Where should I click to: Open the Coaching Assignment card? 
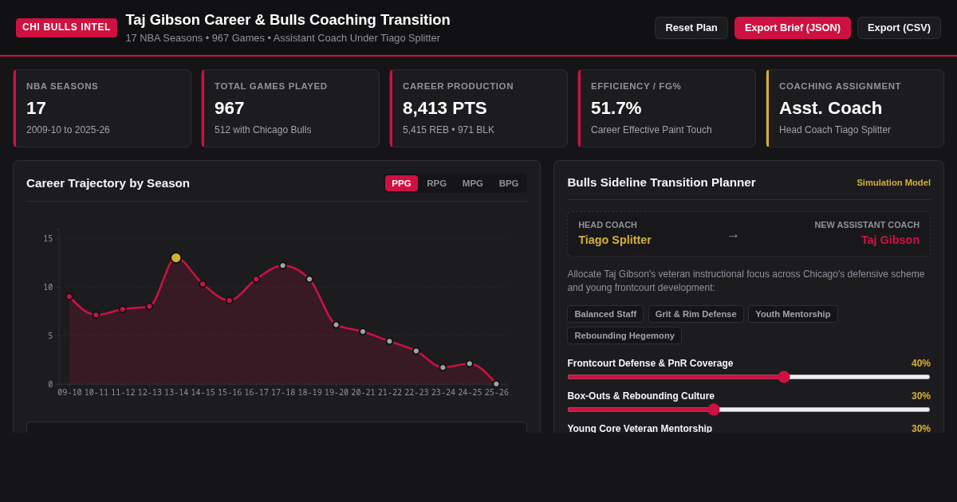point(855,108)
